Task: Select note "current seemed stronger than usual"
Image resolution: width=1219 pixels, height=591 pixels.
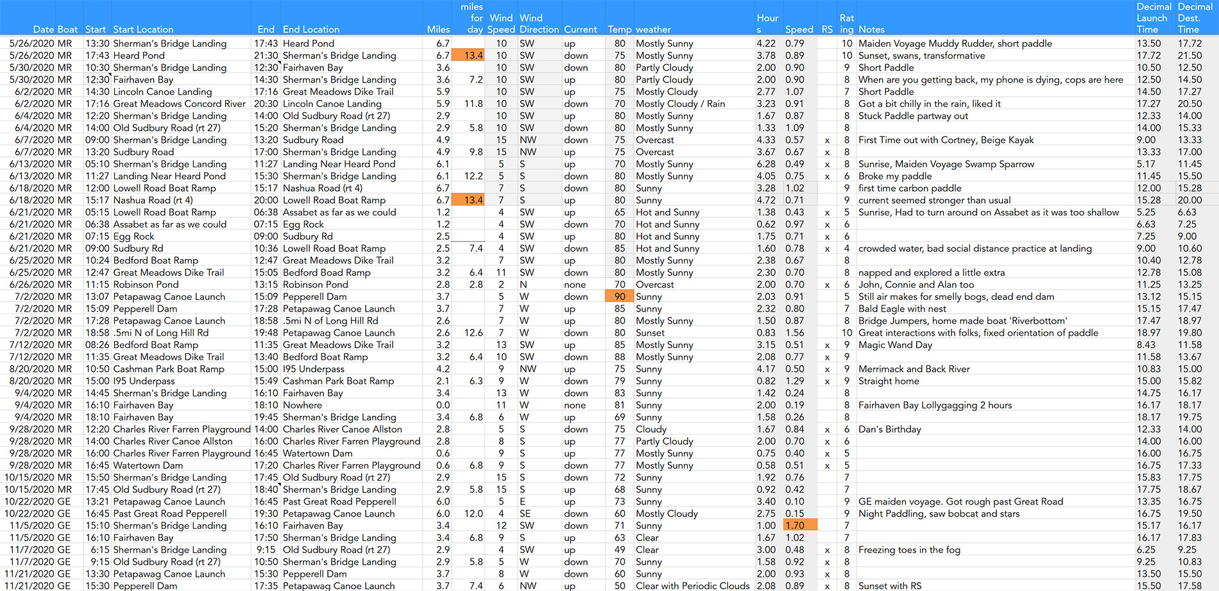Action: 934,200
